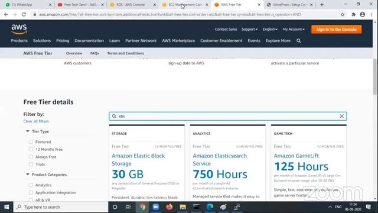Clear the ebs search with X

click(x=341, y=116)
